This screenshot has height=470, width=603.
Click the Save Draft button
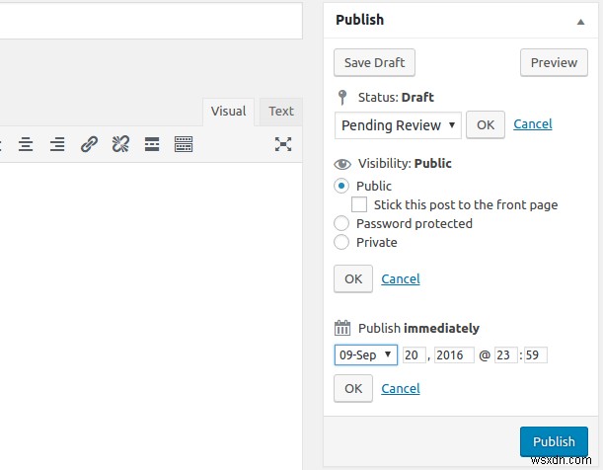(374, 62)
